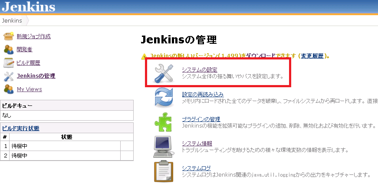Open the システムログ link

[x=197, y=168]
